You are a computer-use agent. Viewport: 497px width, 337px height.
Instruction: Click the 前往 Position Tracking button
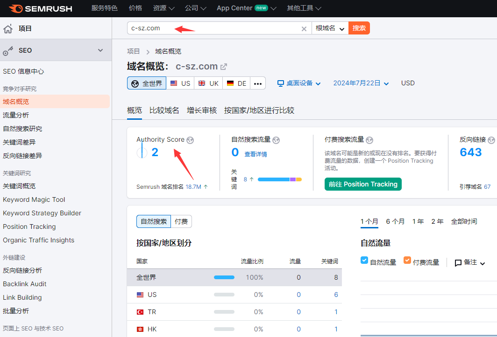(363, 184)
